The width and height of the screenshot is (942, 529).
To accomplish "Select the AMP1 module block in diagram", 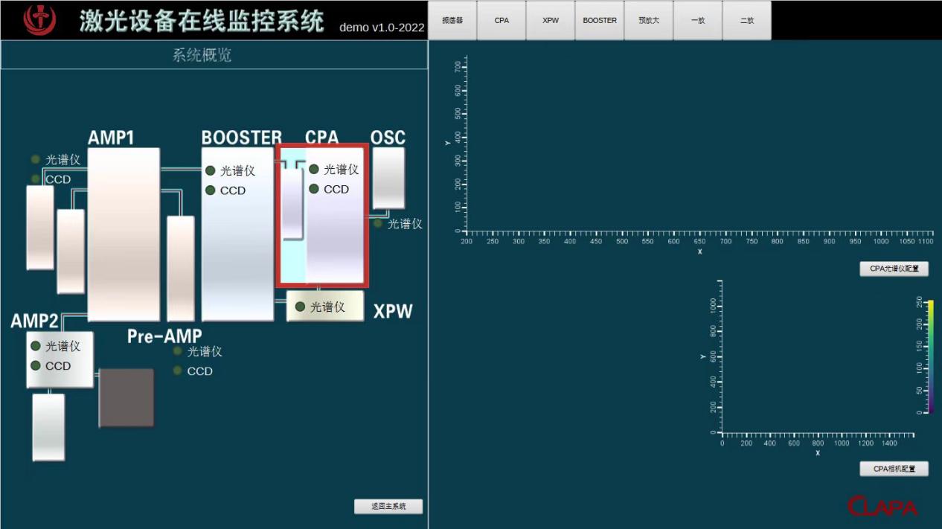I will 124,234.
